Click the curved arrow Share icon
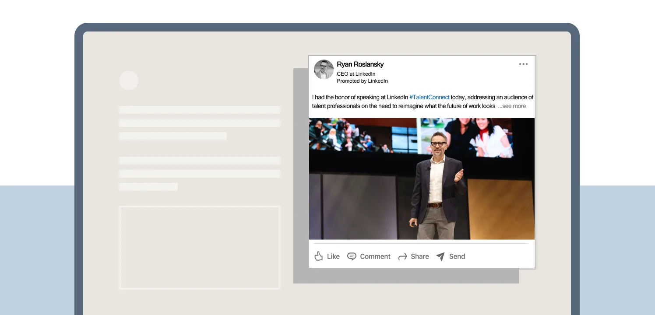The width and height of the screenshot is (655, 315). click(402, 257)
